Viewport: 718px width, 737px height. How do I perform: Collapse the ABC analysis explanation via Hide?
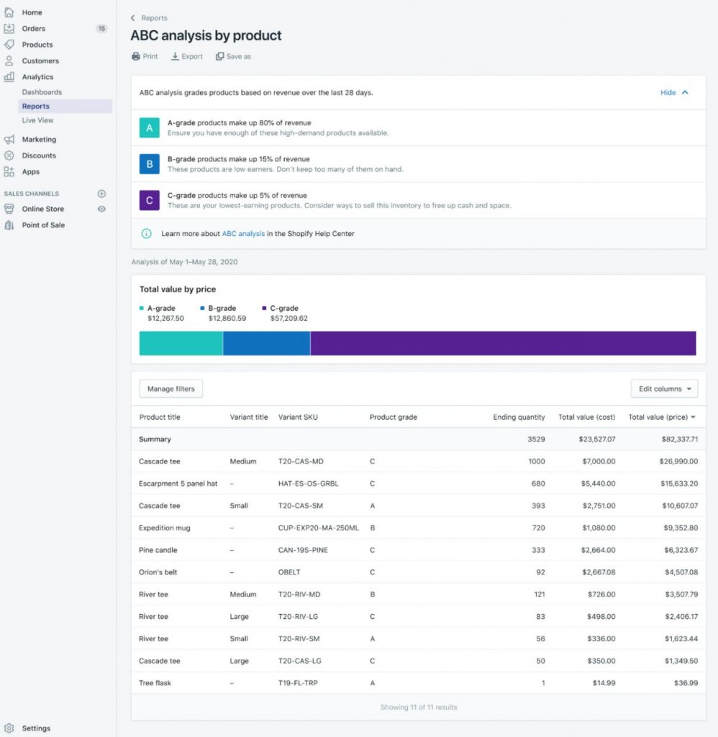pyautogui.click(x=673, y=92)
